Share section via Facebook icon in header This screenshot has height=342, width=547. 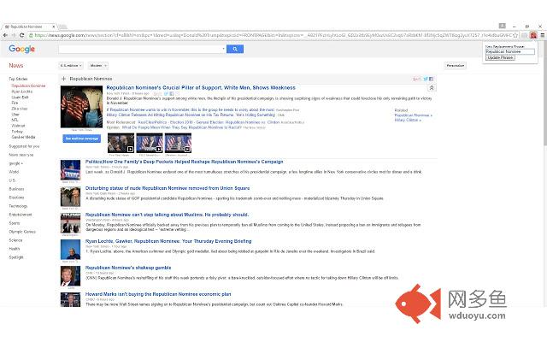tap(431, 80)
